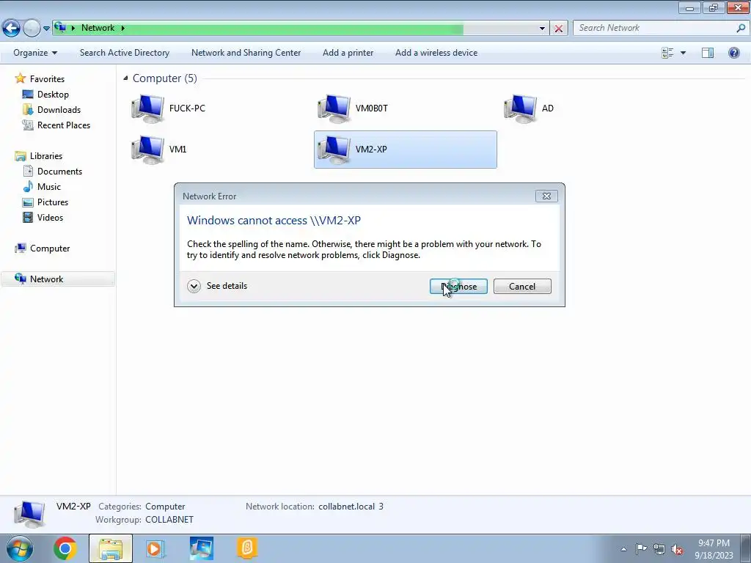
Task: Select Libraries in the navigation pane
Action: pos(45,156)
